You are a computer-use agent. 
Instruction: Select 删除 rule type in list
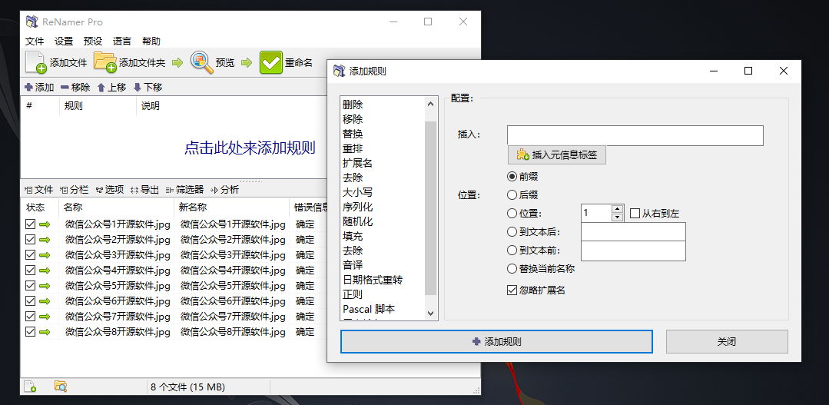click(353, 105)
